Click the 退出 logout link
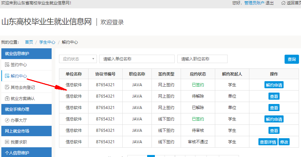 point(269,3)
